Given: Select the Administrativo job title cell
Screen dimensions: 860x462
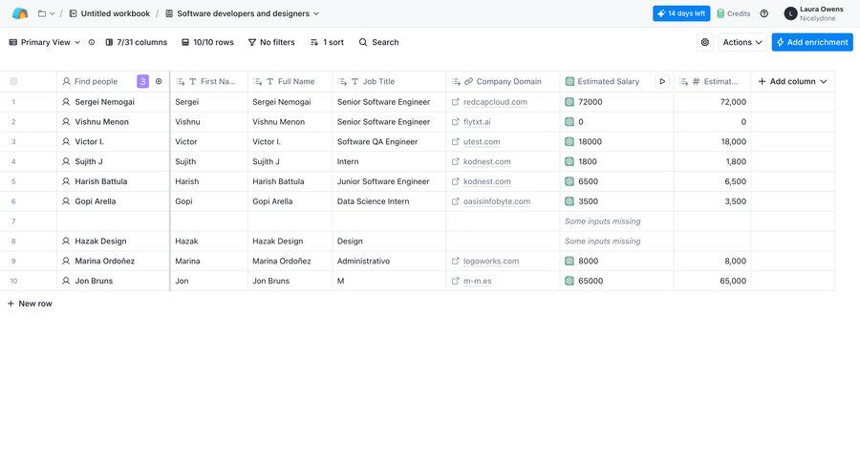Looking at the screenshot, I should [390, 261].
